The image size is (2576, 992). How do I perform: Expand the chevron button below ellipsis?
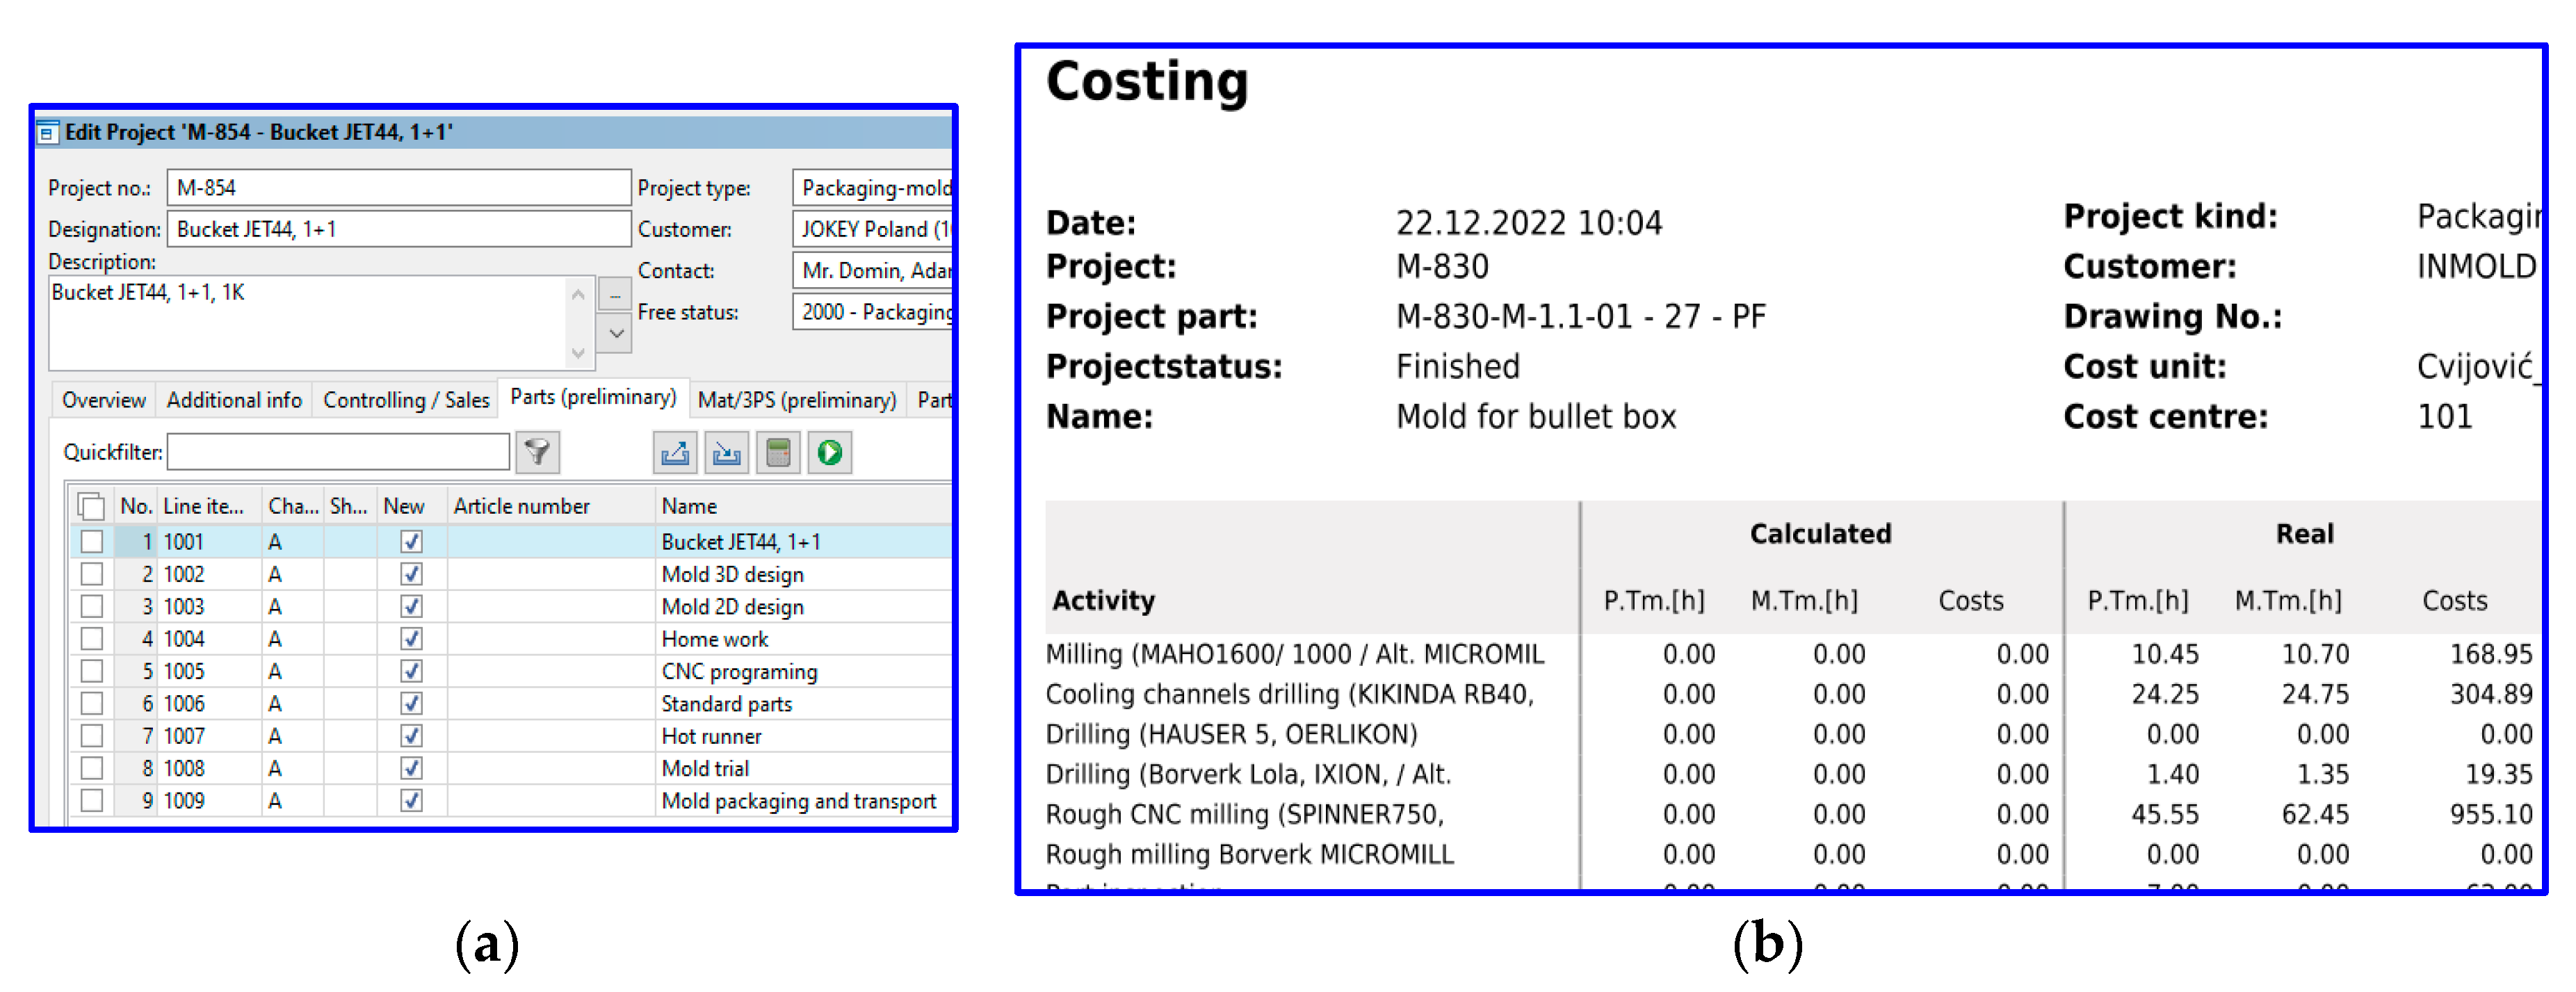(616, 334)
